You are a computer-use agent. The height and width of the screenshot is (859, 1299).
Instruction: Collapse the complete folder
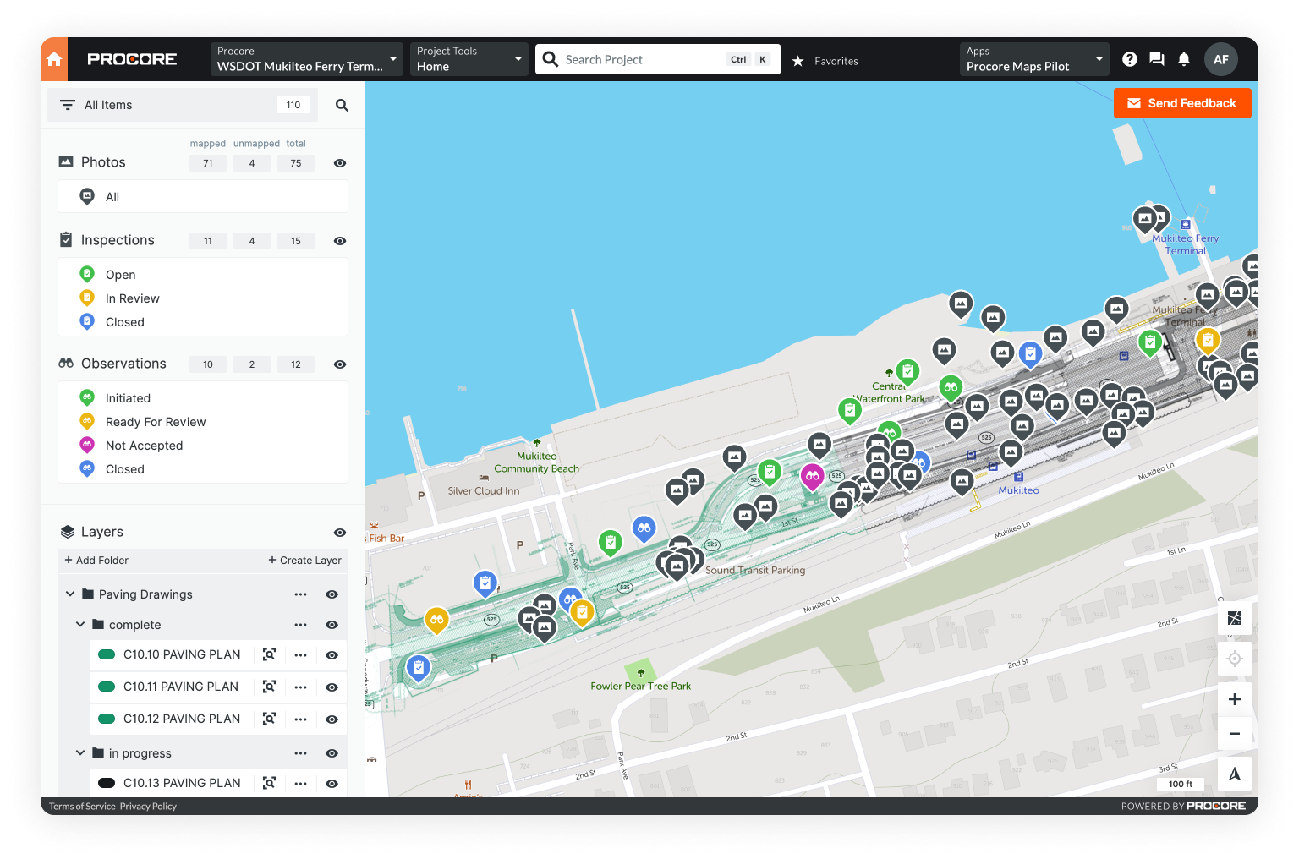pos(80,625)
